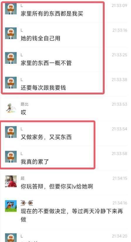The height and width of the screenshot is (242, 131).
Task: Open 超's profile photo avatar
Action: [11, 181]
